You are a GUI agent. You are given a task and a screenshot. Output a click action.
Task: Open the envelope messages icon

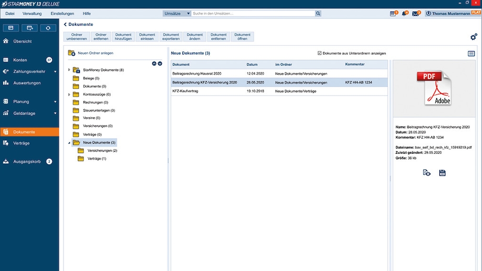tap(416, 14)
